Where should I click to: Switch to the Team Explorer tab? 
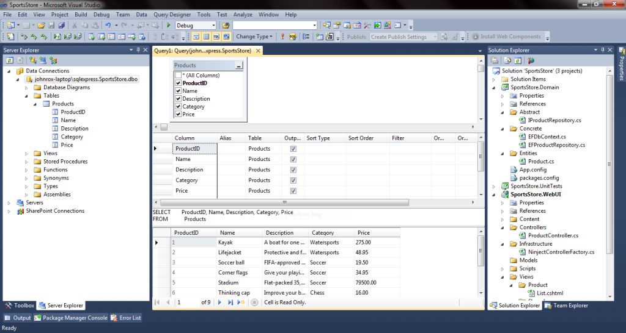coord(566,306)
